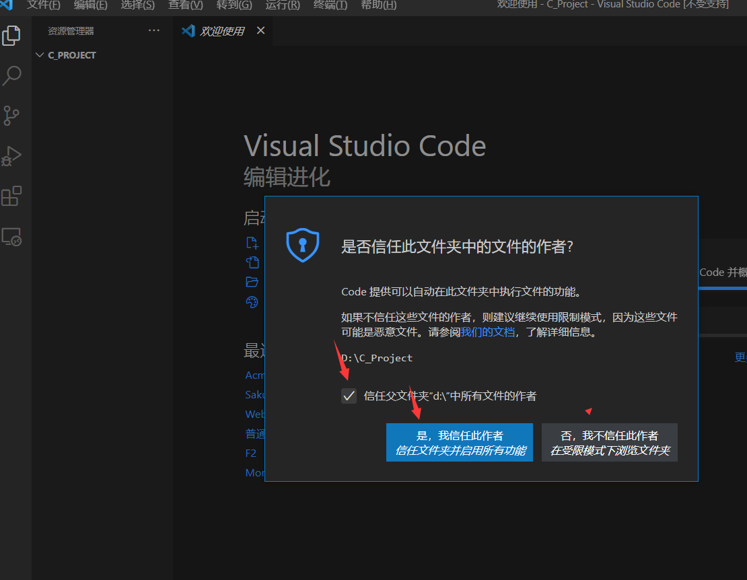Click the New File icon on welcome page
This screenshot has width=747, height=580.
(252, 243)
